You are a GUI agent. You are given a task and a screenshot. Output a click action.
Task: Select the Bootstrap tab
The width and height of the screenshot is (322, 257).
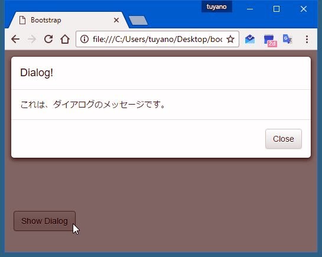click(x=68, y=20)
